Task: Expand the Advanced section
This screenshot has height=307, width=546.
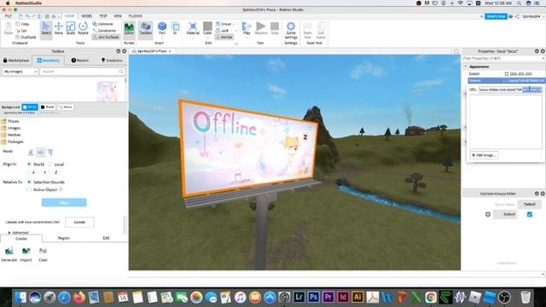Action: pos(9,233)
